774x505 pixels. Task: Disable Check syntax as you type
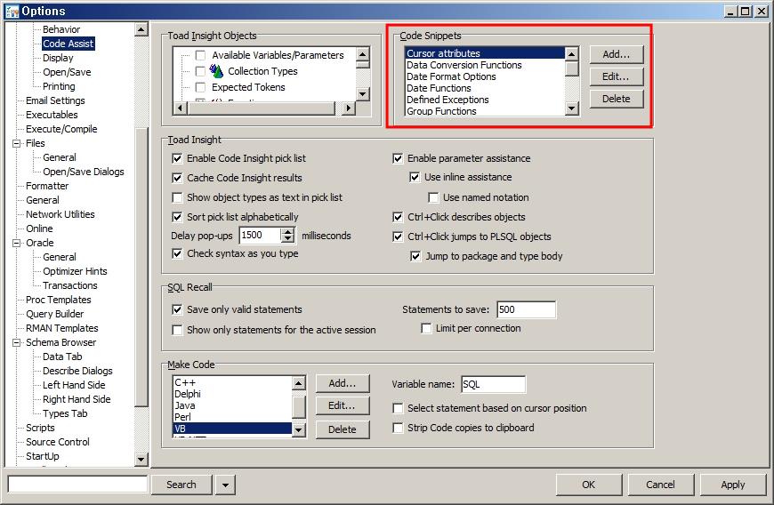coord(177,254)
